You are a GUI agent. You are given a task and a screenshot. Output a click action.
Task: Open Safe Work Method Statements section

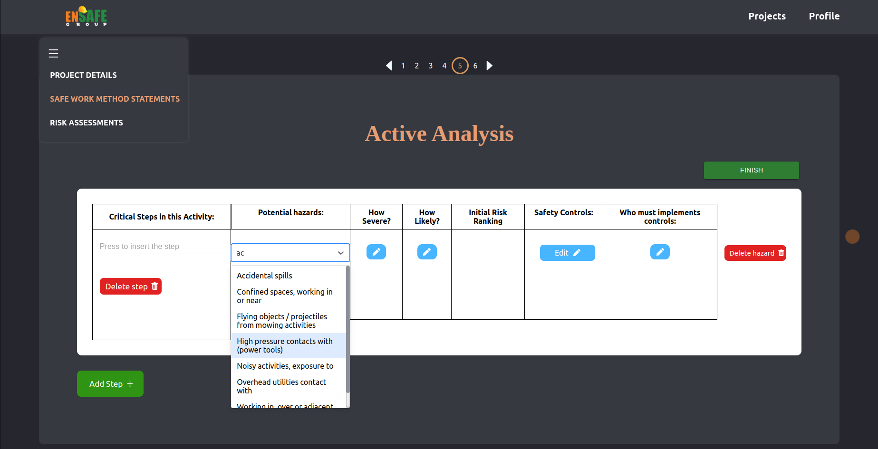coord(115,99)
